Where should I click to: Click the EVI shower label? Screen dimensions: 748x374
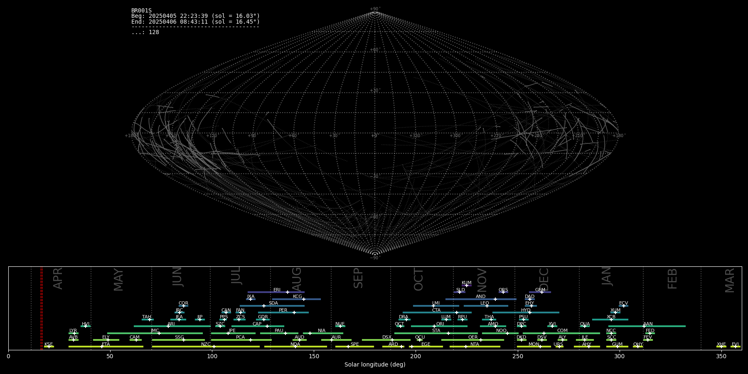(735, 344)
